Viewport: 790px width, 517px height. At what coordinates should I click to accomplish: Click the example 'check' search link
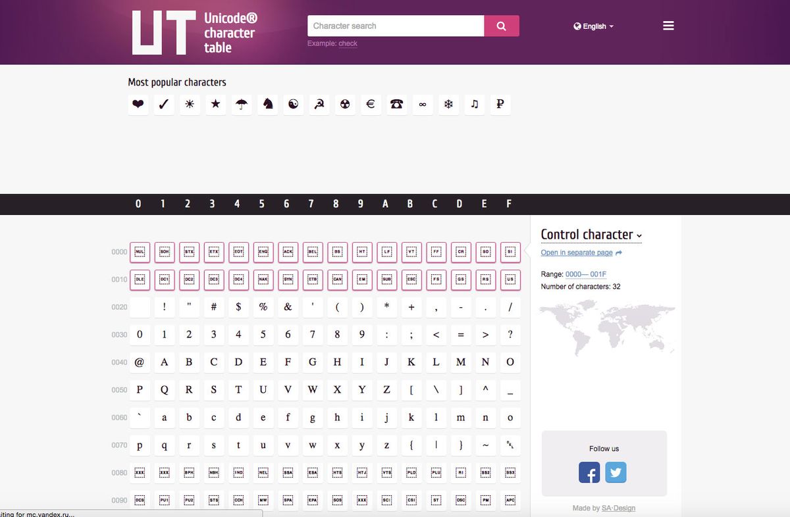348,43
